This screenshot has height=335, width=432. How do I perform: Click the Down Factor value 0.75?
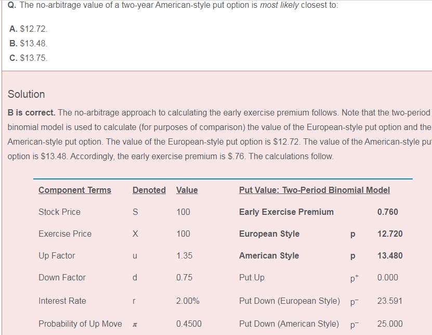[x=185, y=277]
